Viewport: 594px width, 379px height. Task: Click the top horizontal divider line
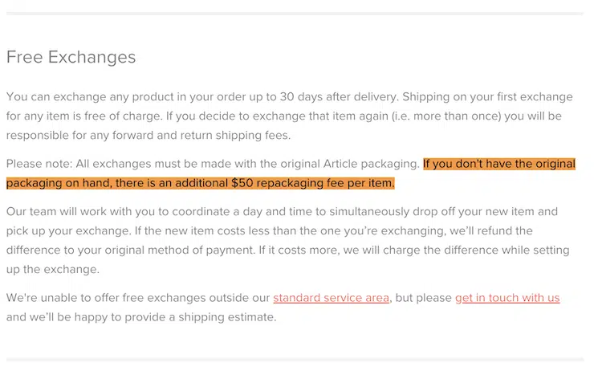[x=295, y=14]
